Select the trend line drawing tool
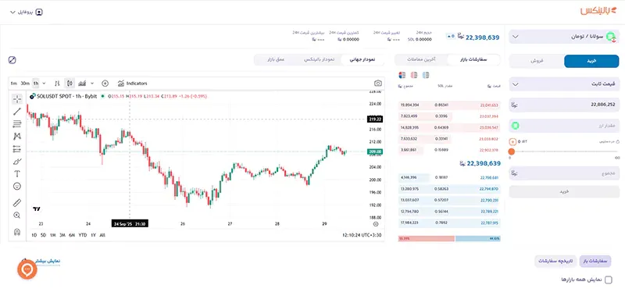The width and height of the screenshot is (625, 296). pos(16,112)
